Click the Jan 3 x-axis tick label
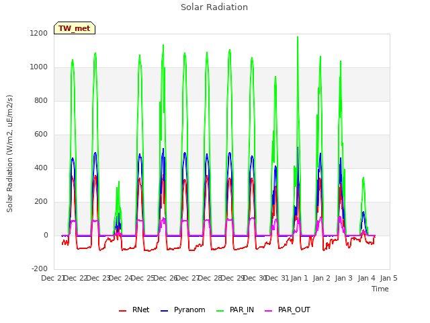430x323 pixels. 343,278
